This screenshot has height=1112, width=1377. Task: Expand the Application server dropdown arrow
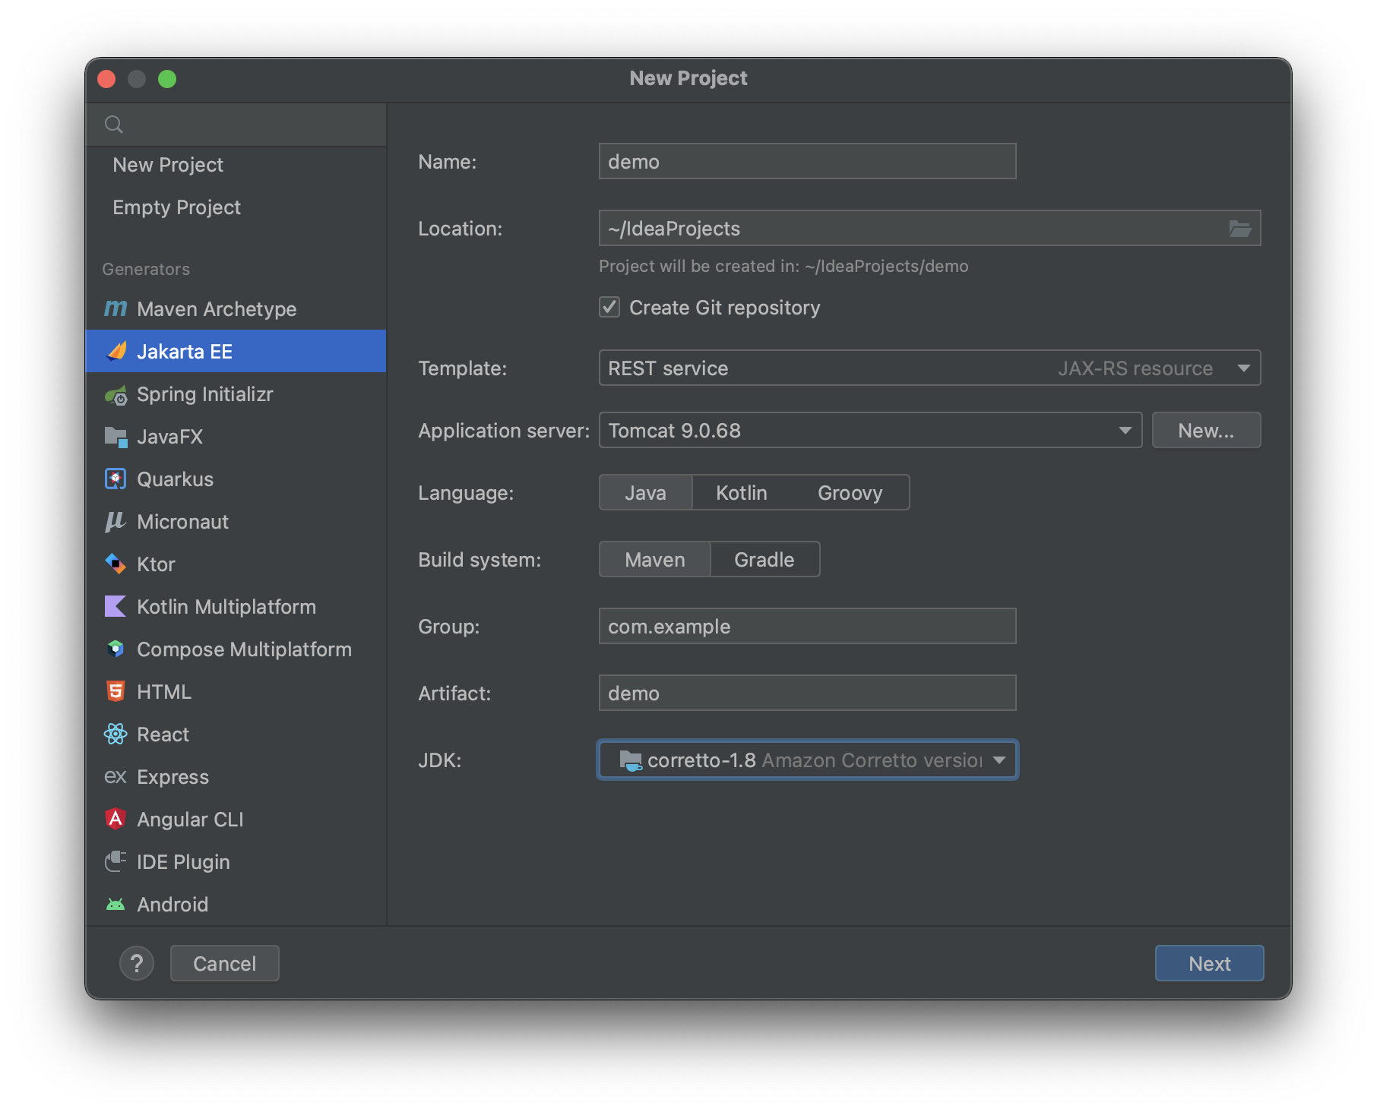click(1125, 430)
